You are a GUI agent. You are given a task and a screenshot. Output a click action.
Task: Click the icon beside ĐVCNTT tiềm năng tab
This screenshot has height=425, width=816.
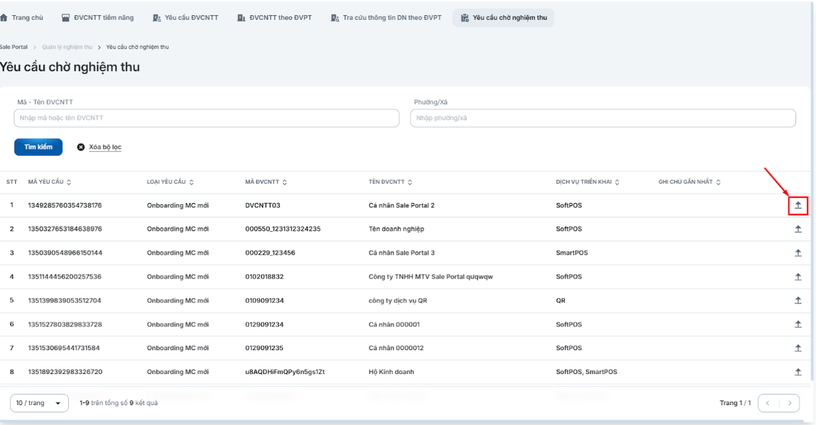[66, 18]
